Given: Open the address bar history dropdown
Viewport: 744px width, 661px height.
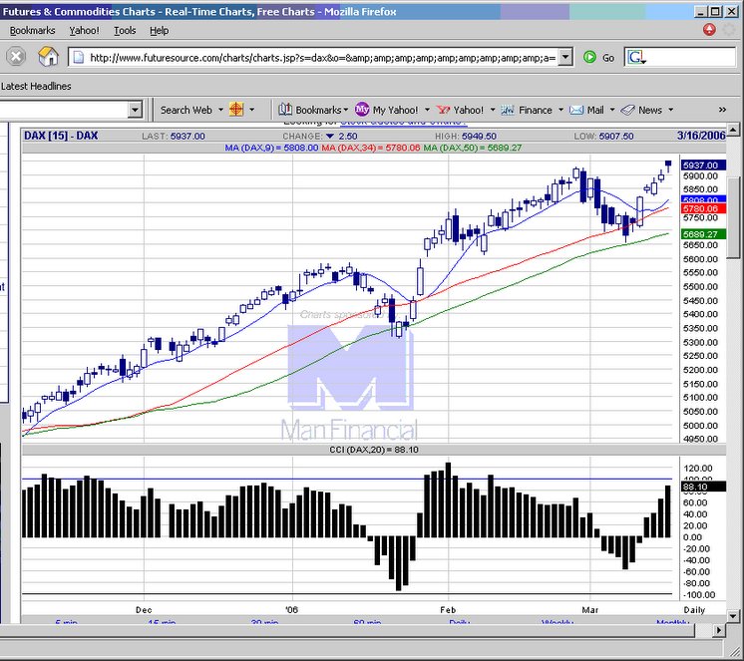Looking at the screenshot, I should point(564,58).
